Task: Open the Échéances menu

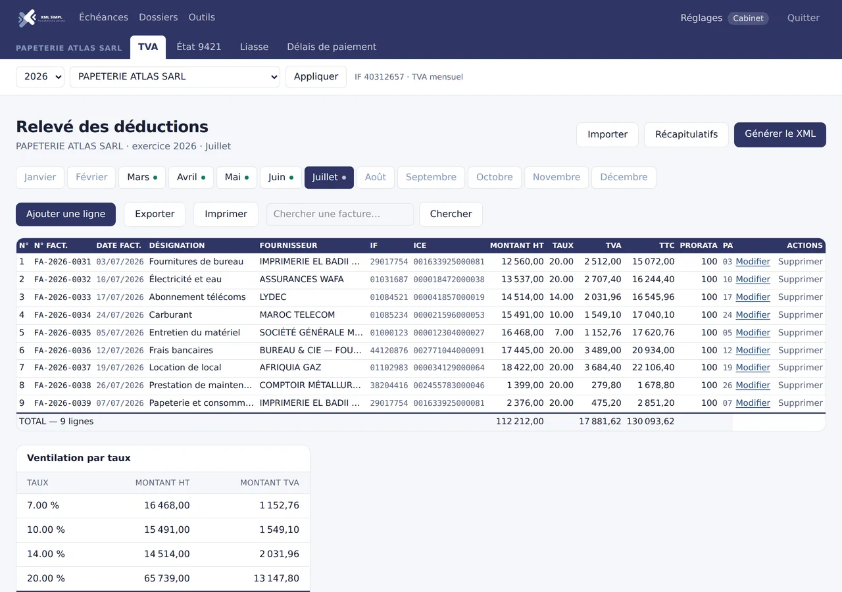Action: point(103,18)
